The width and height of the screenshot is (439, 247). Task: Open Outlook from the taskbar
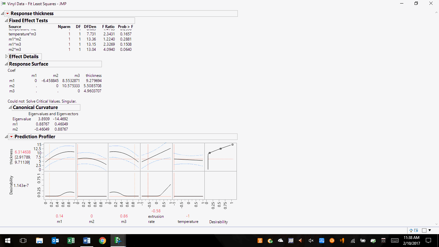(x=55, y=241)
